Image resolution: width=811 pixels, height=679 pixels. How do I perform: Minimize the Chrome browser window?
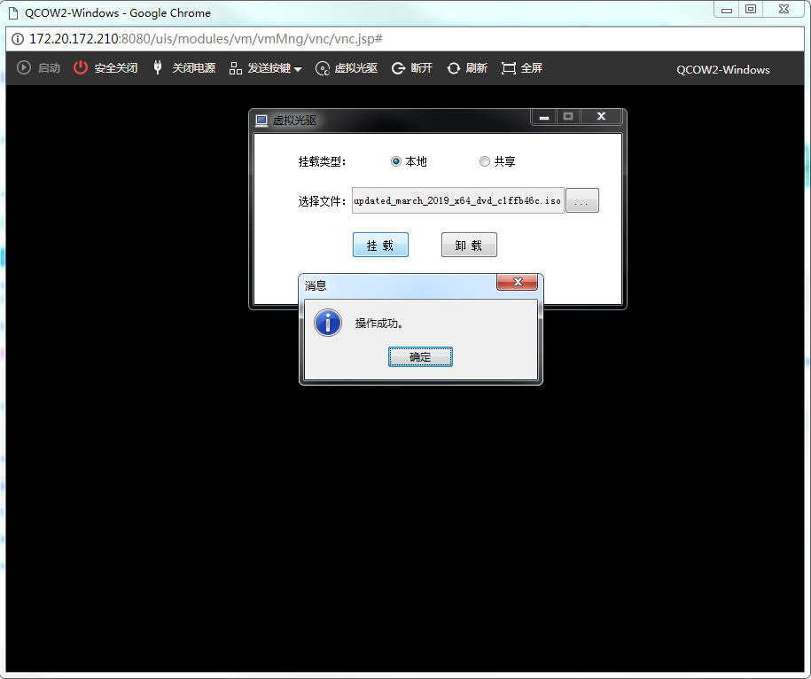727,10
